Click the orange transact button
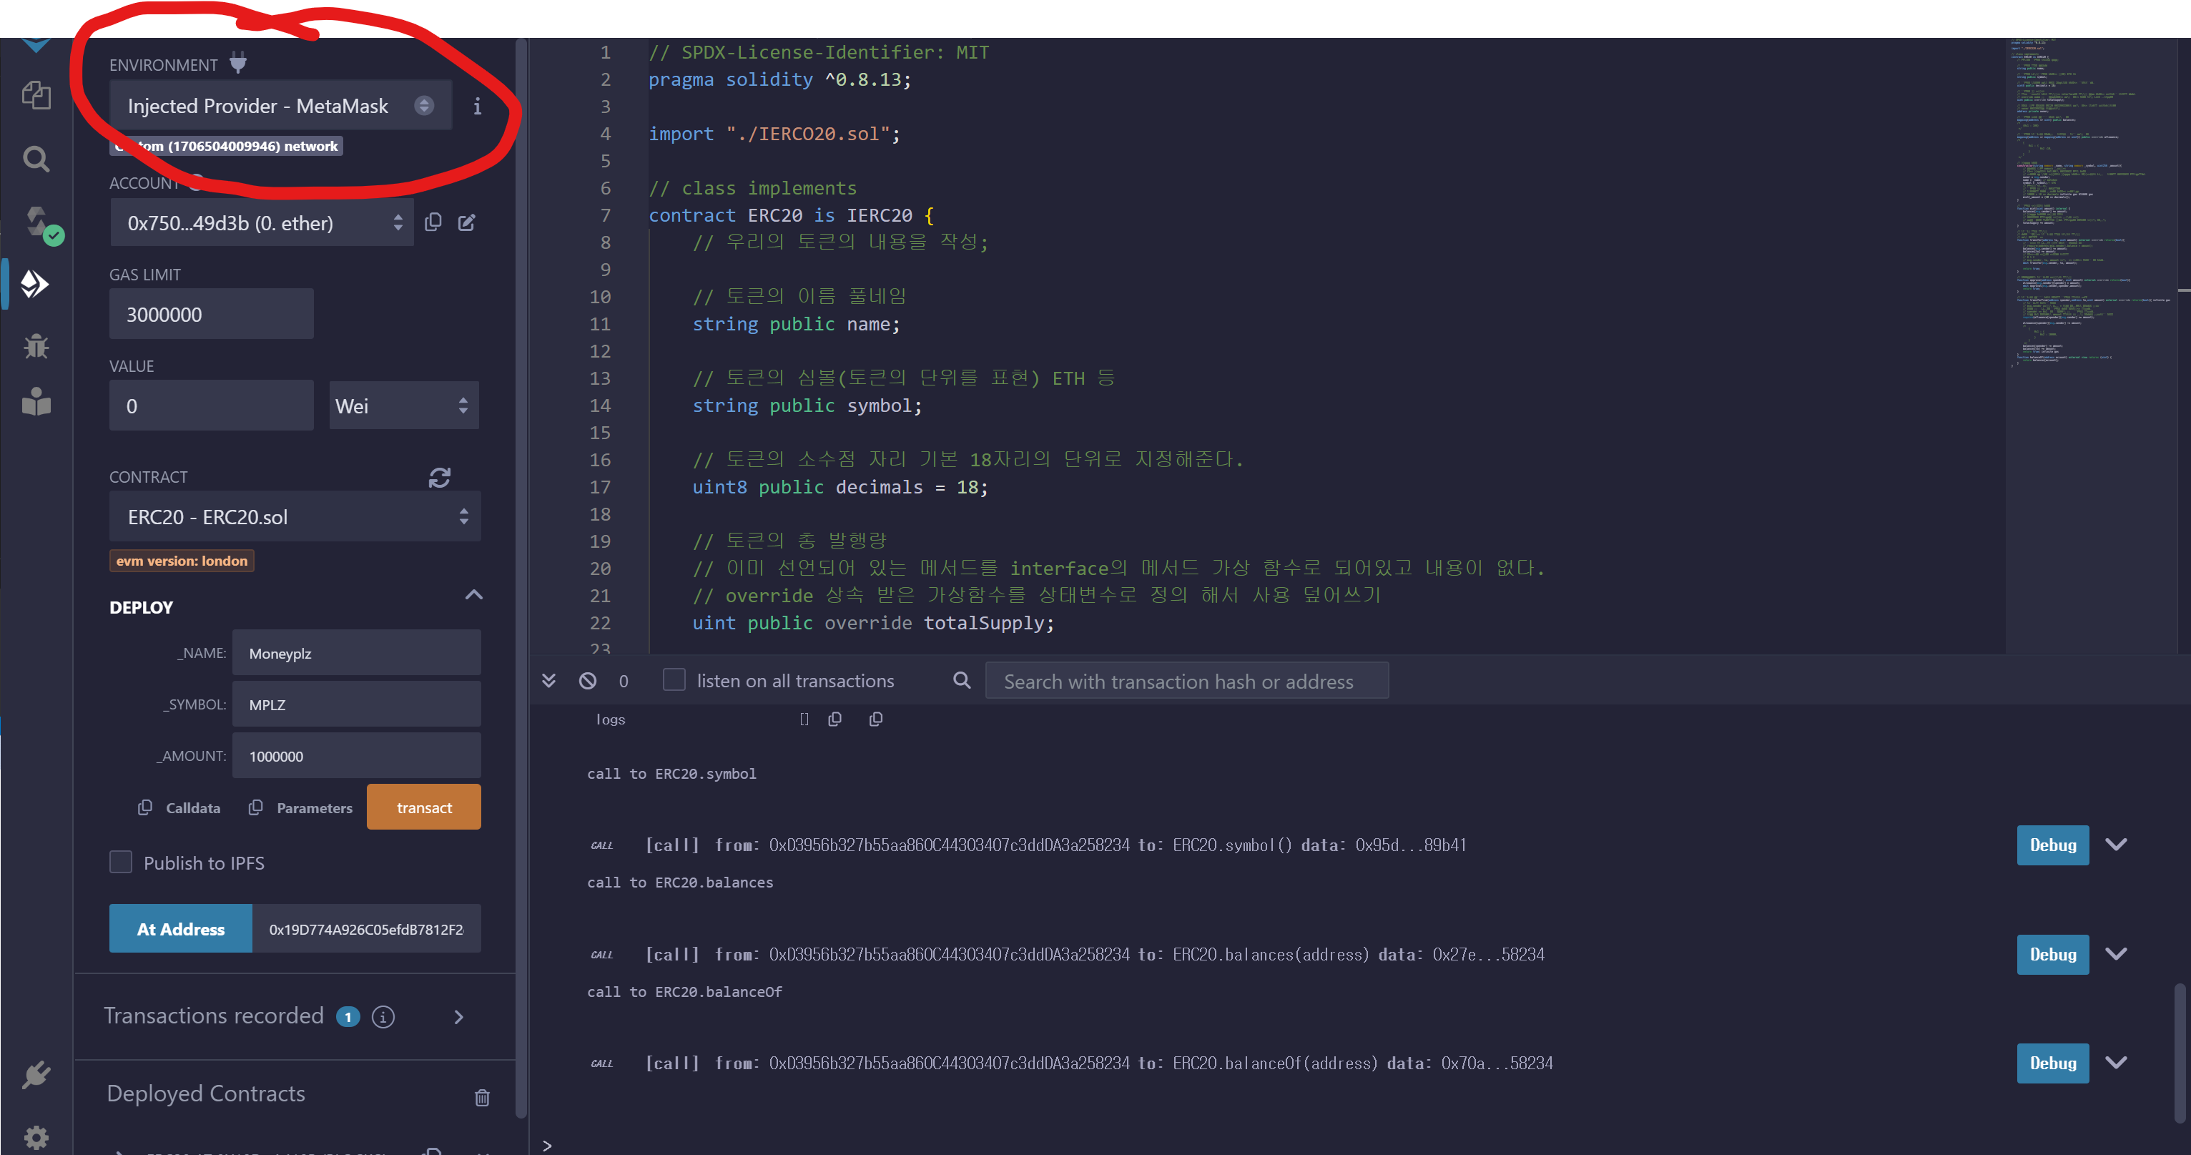2191x1155 pixels. point(423,807)
